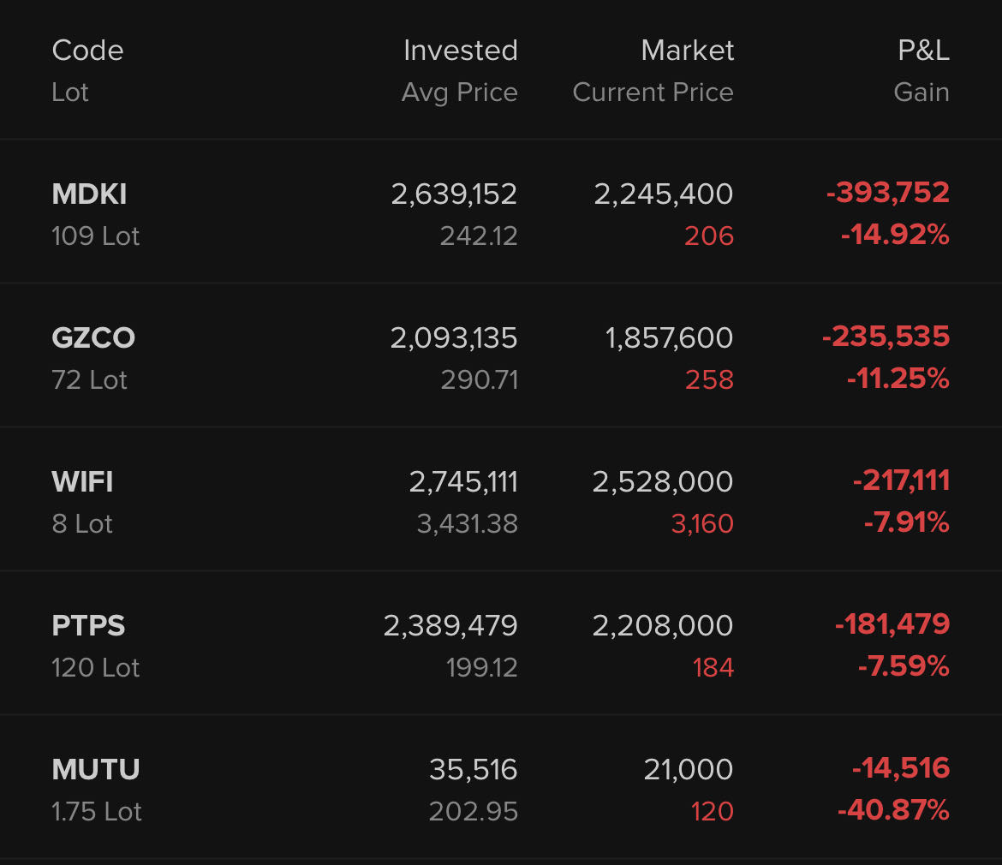Click GZCO market value 1,857,600
The height and width of the screenshot is (865, 1002).
669,338
